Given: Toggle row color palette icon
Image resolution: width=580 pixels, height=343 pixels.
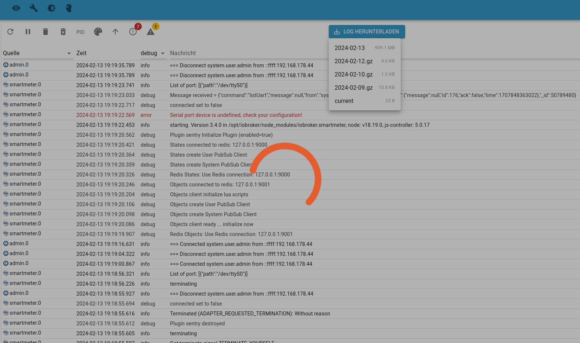Looking at the screenshot, I should tap(98, 32).
